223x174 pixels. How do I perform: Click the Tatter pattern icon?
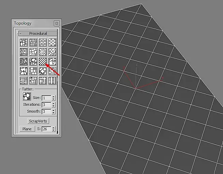27,96
